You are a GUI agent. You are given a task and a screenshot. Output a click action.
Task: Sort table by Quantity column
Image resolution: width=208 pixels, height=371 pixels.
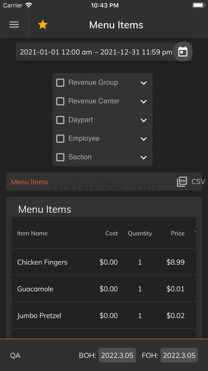[140, 233]
